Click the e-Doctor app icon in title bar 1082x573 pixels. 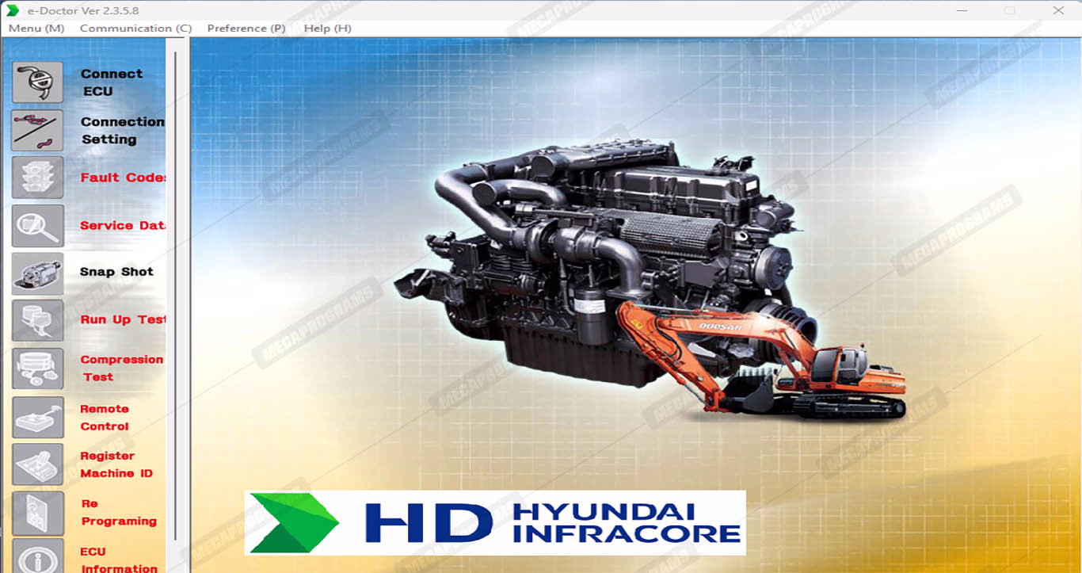click(x=13, y=10)
